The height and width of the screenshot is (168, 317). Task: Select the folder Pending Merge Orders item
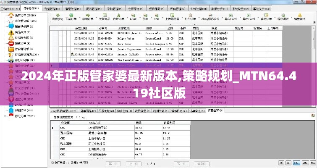(21, 49)
